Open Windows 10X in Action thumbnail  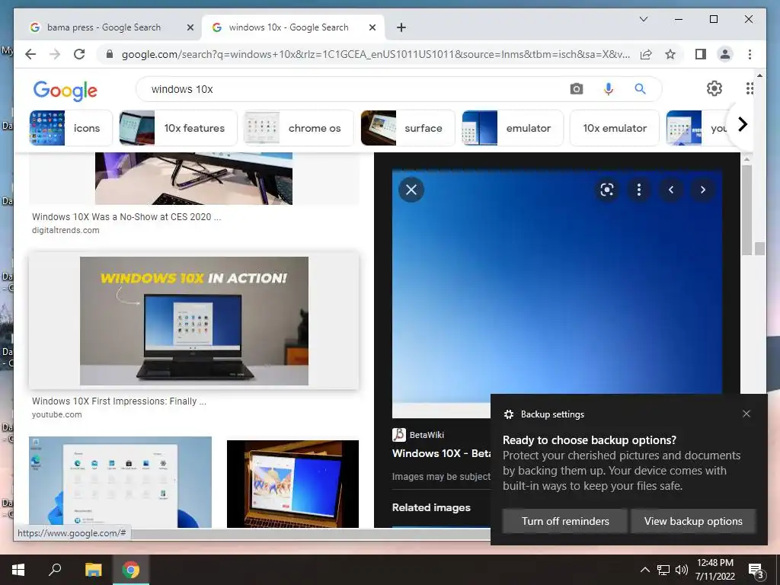coord(194,321)
